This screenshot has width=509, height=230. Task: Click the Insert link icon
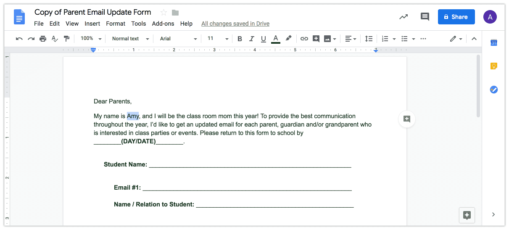tap(304, 39)
